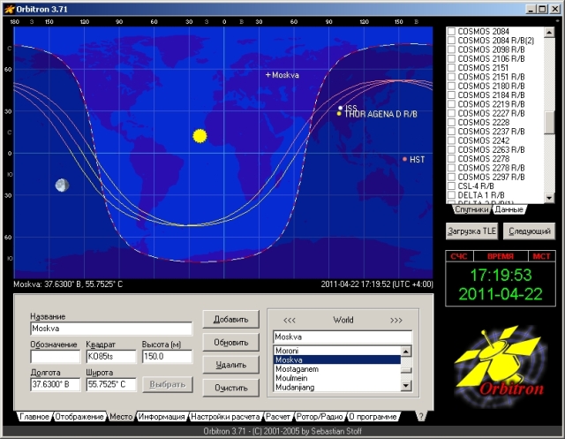Click the Обновить button
This screenshot has height=439, width=565.
[230, 342]
